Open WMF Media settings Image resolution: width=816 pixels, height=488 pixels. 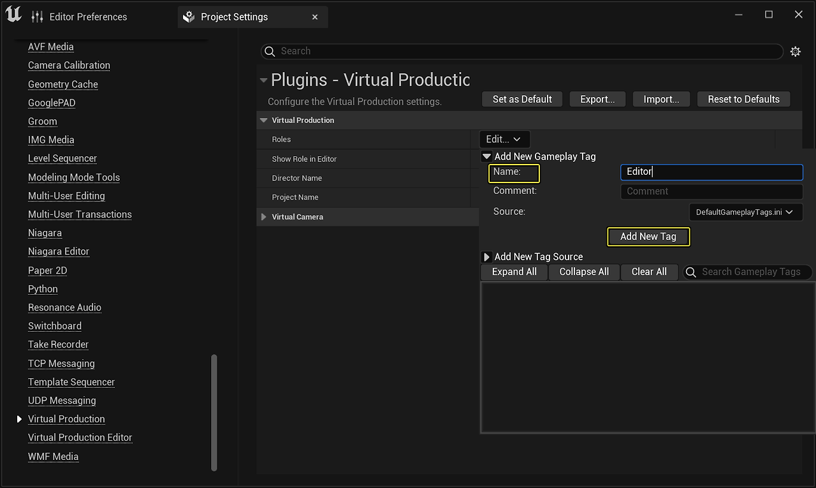click(53, 457)
